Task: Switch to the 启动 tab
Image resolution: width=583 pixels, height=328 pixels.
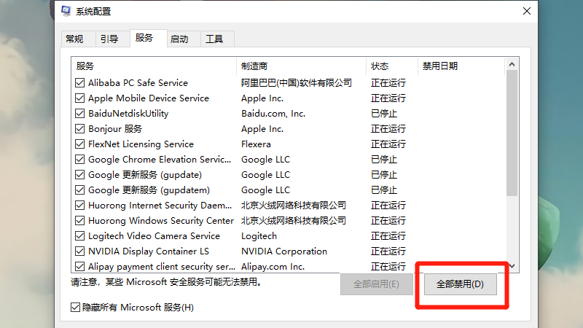Action: coord(179,39)
